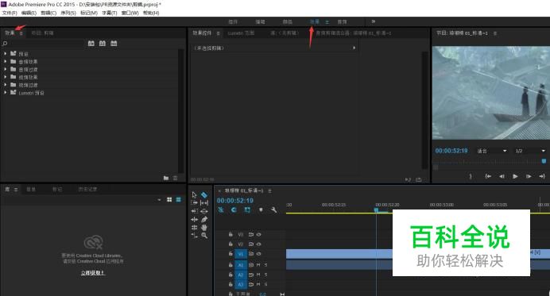Play the program monitor video
Screen dimensions: 550x296
[515, 176]
